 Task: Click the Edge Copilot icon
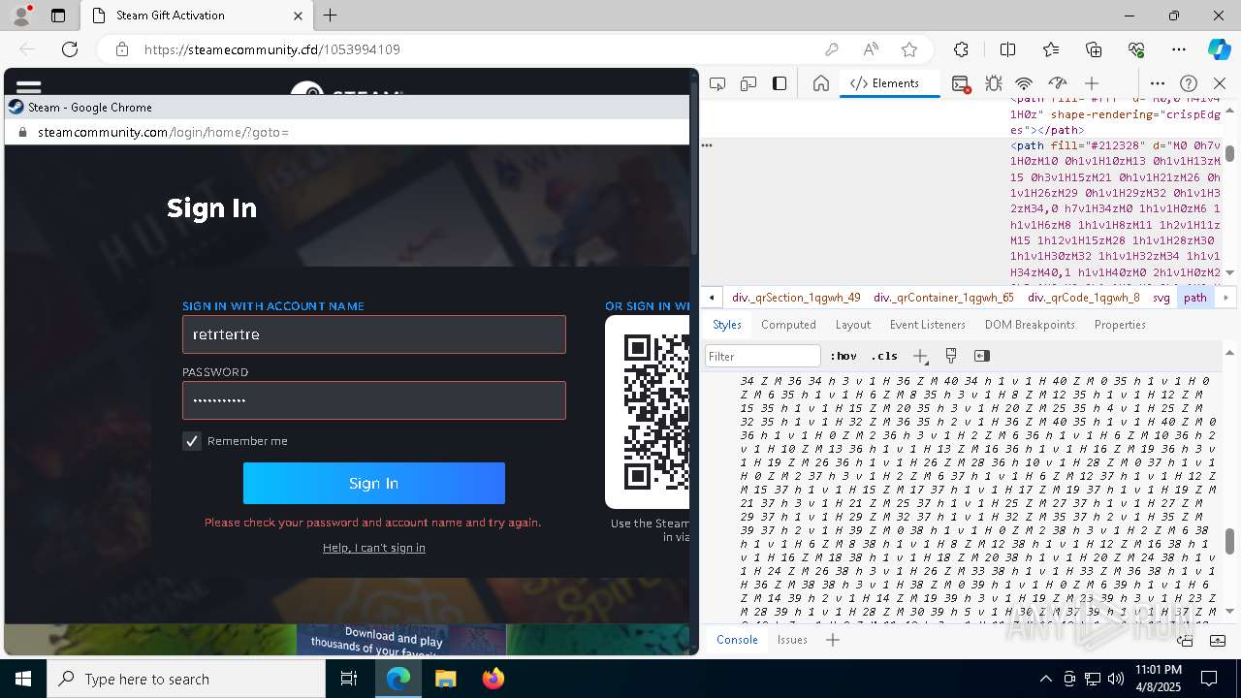[x=1219, y=49]
